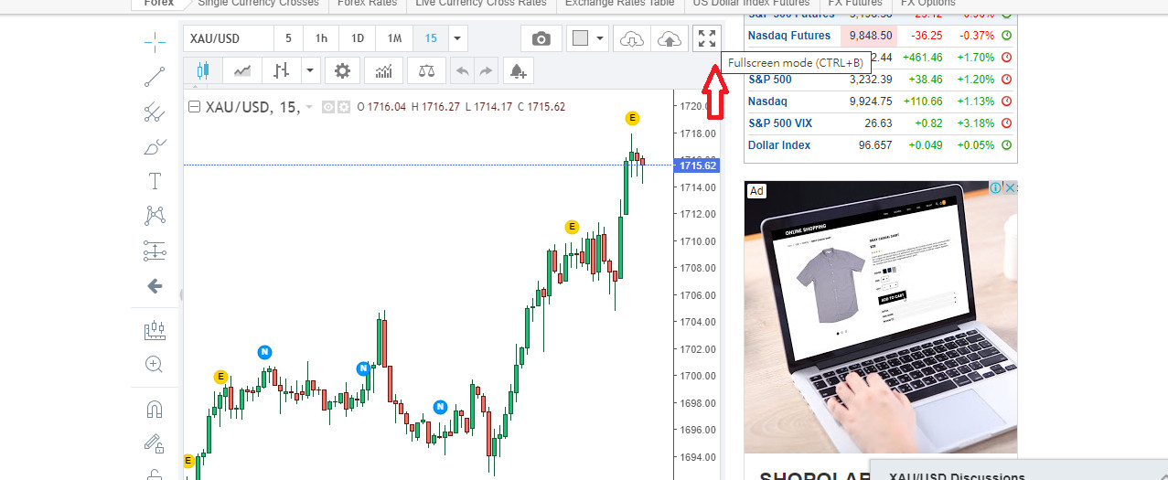Click the S&P 500 +1.20% change value
The height and width of the screenshot is (480, 1168).
977,80
